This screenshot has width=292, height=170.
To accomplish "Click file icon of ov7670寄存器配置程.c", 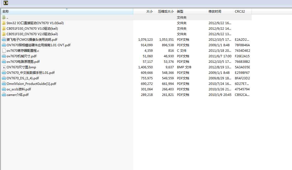I will click(4, 50).
